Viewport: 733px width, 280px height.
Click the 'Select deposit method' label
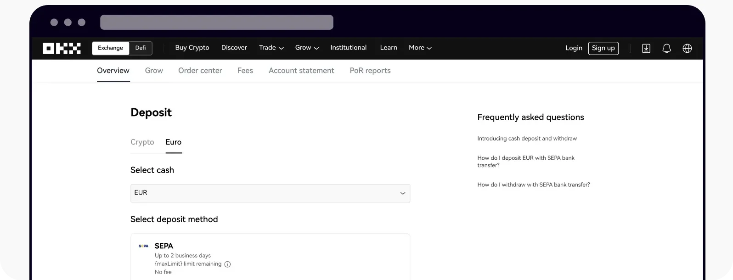(x=174, y=219)
